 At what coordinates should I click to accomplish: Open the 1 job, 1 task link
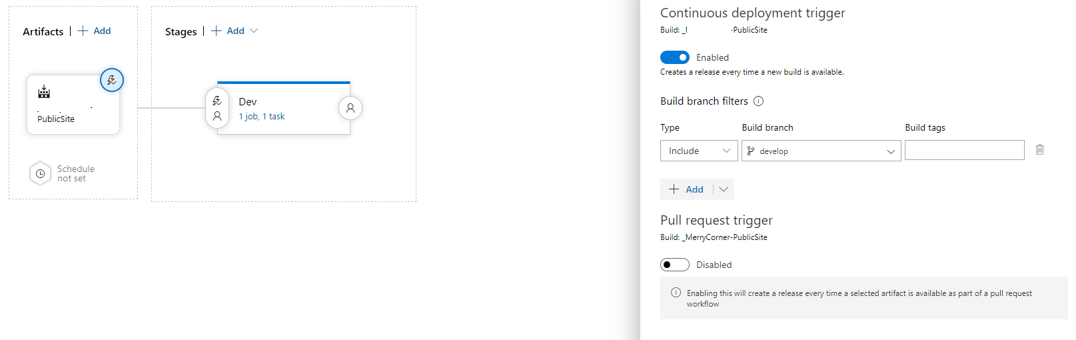pyautogui.click(x=262, y=117)
